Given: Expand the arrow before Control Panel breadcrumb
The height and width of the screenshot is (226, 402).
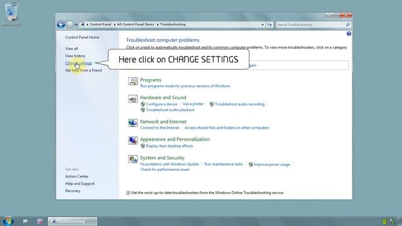Looking at the screenshot, I should tap(87, 24).
